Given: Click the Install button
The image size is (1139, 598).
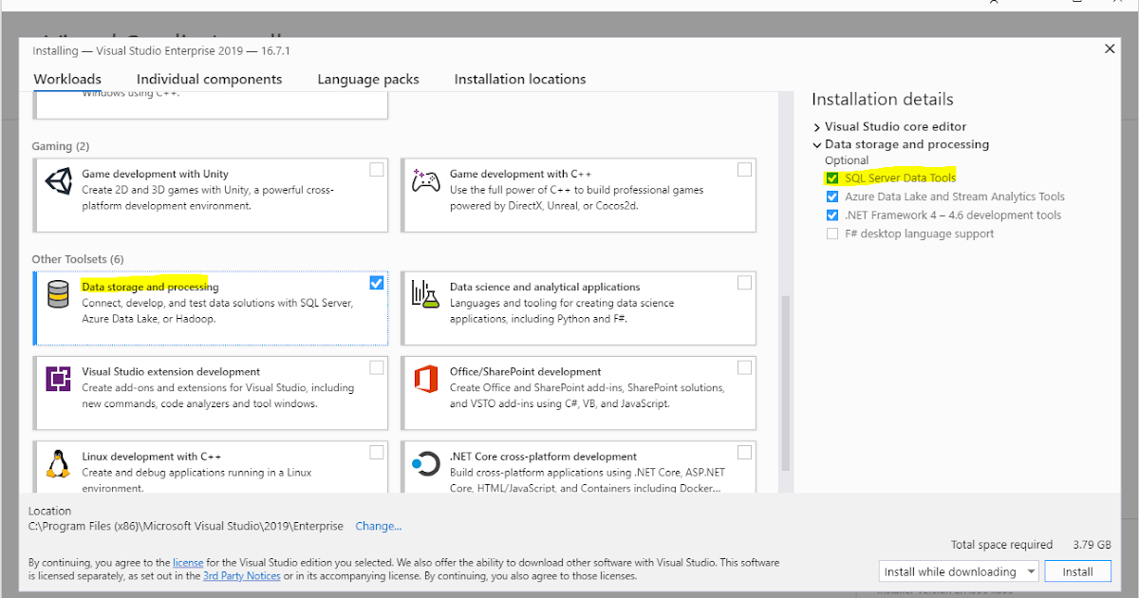Looking at the screenshot, I should 1077,570.
